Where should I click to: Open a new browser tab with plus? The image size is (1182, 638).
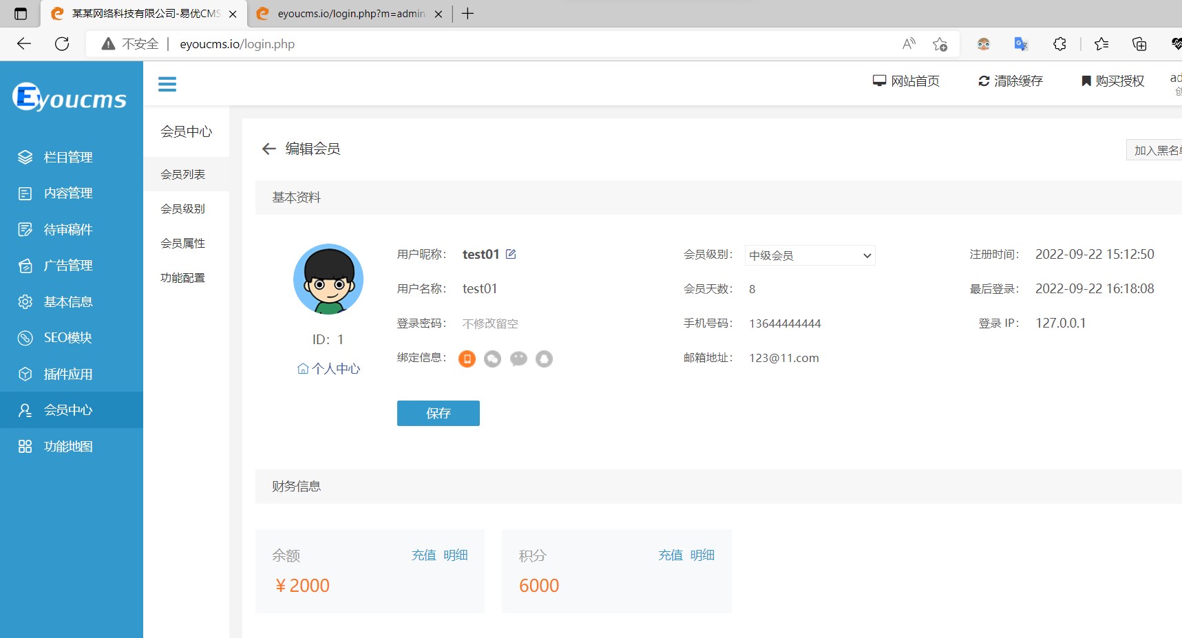coord(467,14)
